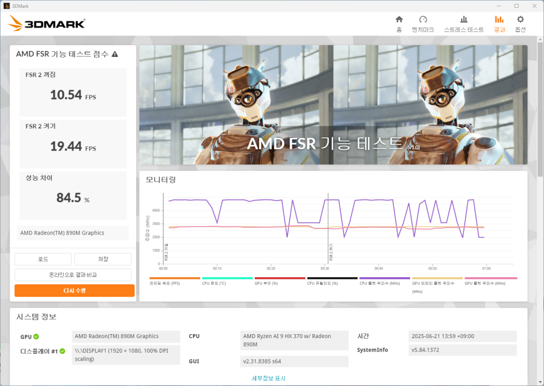Click the AMD Ryzen AI 9 HX 370 CPU field
This screenshot has height=386, width=544.
point(294,340)
